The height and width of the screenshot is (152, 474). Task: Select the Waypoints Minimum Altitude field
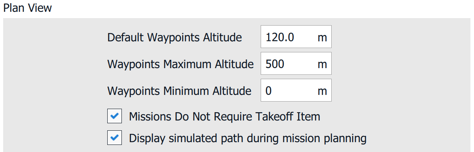[296, 90]
